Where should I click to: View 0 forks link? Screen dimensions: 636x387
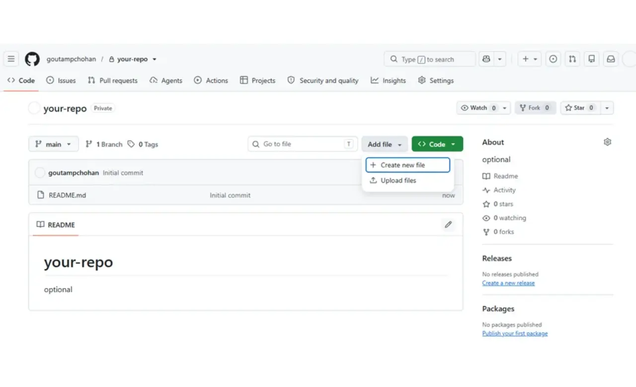point(498,232)
